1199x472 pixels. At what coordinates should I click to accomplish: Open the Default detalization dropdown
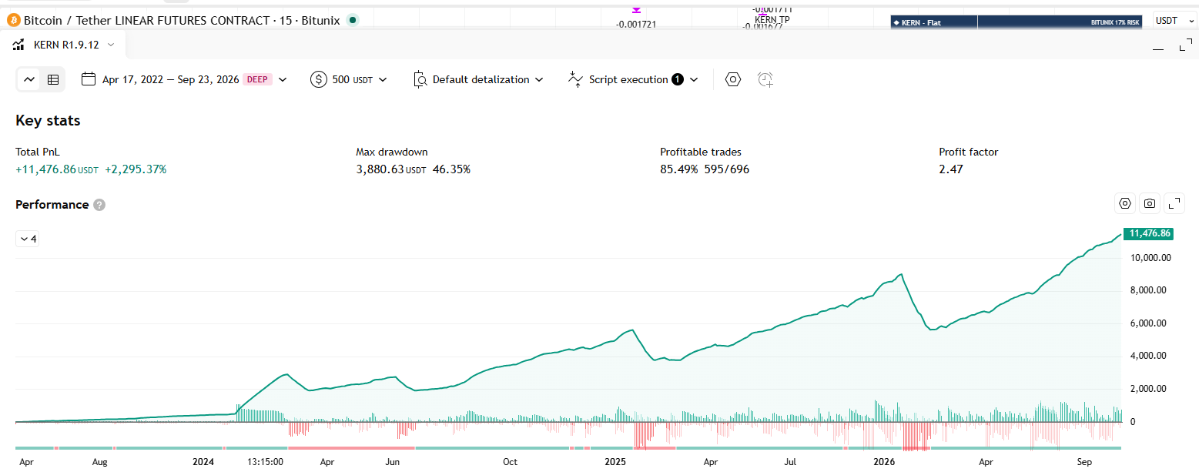tap(478, 79)
